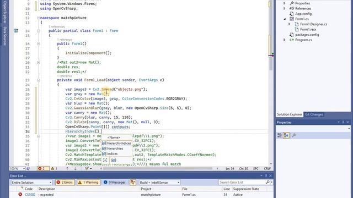Toggle the 0 Messages filter button

pos(115,182)
